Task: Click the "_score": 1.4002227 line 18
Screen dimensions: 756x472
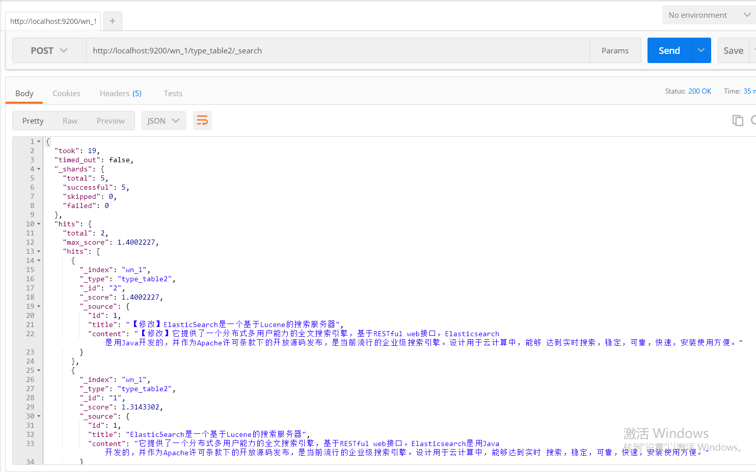Action: point(121,297)
